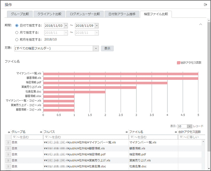Switch to 日付別アラーム推移 tab
211x171 pixels.
[x=122, y=14]
